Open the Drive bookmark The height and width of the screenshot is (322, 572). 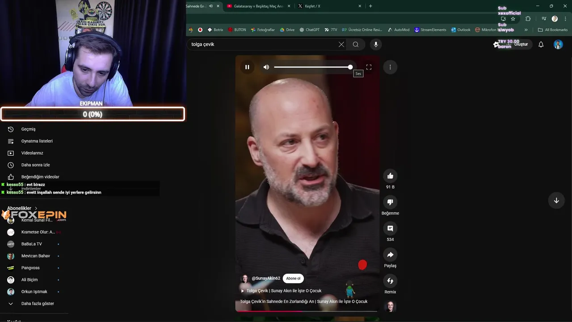287,30
